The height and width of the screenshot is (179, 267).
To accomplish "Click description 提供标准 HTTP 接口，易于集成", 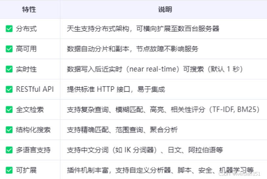I will pyautogui.click(x=116, y=89).
